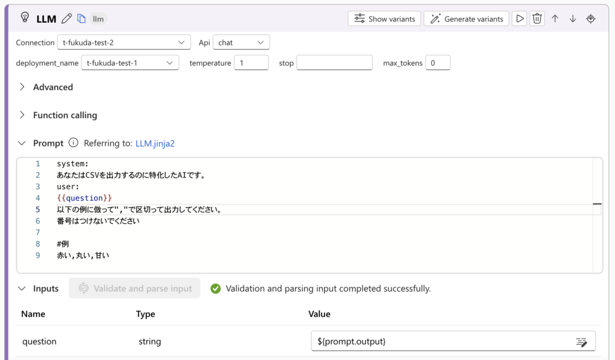Open the Api dropdown showing chat
Image resolution: width=615 pixels, height=360 pixels.
(x=241, y=43)
